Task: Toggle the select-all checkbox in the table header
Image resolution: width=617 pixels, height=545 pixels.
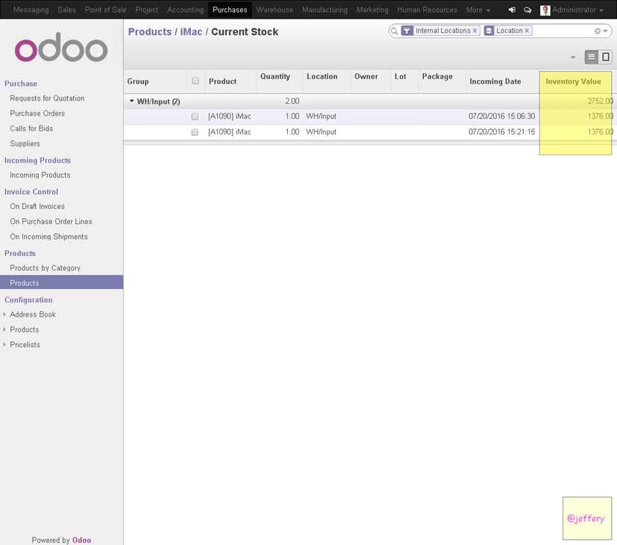Action: [x=195, y=81]
